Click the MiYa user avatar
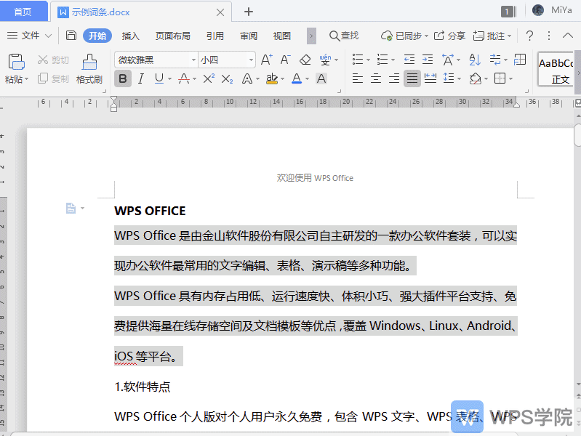Image resolution: width=581 pixels, height=436 pixels. tap(538, 10)
